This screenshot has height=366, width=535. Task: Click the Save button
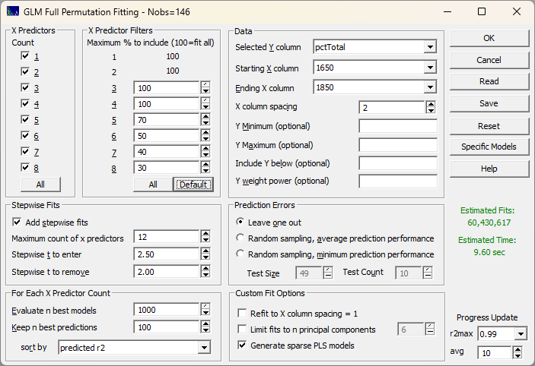click(x=489, y=103)
